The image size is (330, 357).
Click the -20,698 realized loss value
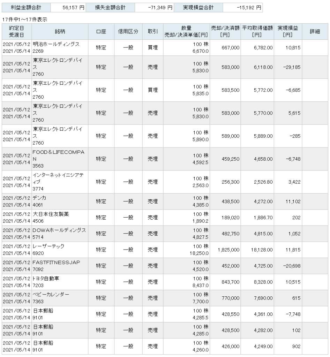[292, 266]
